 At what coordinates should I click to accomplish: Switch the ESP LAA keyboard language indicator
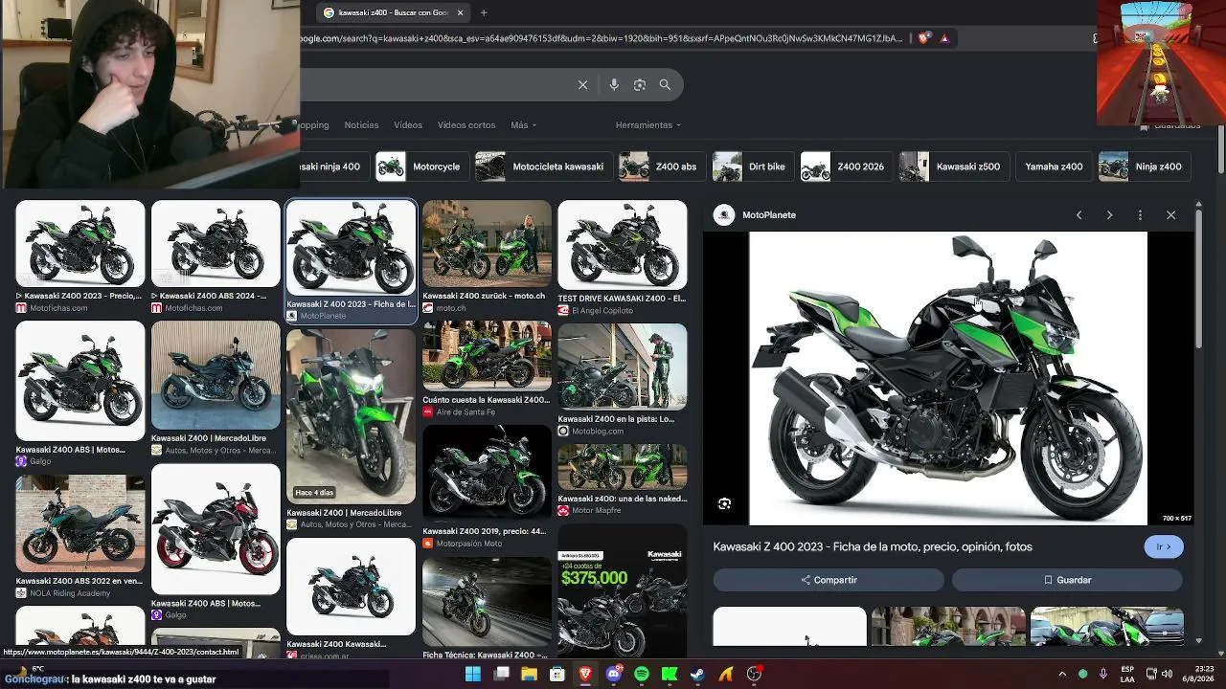1128,674
